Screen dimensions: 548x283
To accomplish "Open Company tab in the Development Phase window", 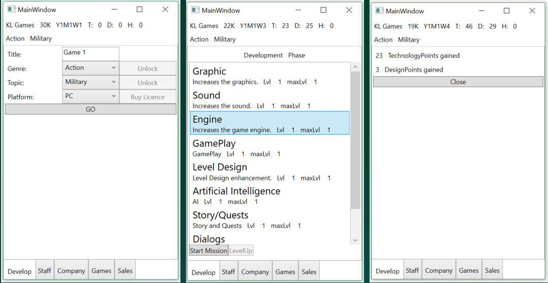I will click(x=255, y=272).
